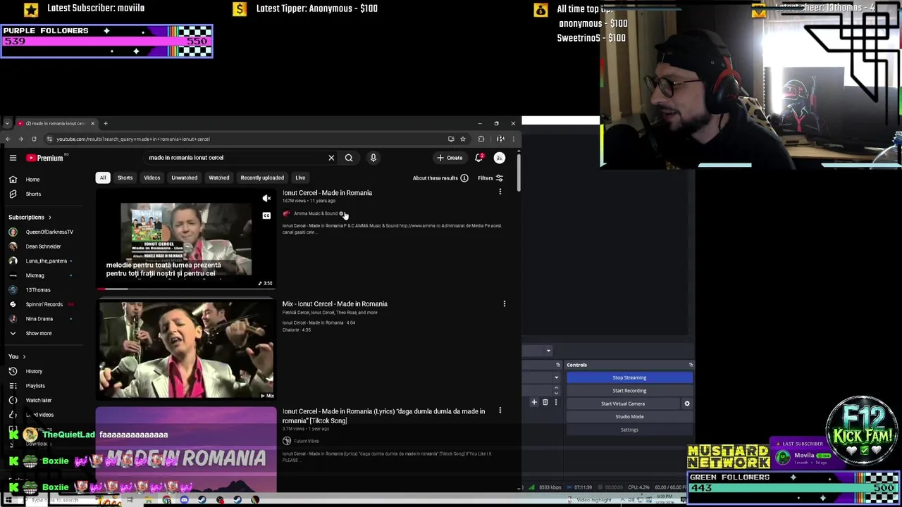Toggle Start Recording in OBS
This screenshot has height=507, width=902.
click(x=629, y=390)
